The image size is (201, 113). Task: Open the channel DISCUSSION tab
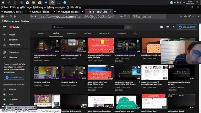104,34
